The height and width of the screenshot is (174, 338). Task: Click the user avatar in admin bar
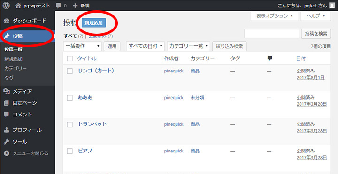[x=332, y=6]
